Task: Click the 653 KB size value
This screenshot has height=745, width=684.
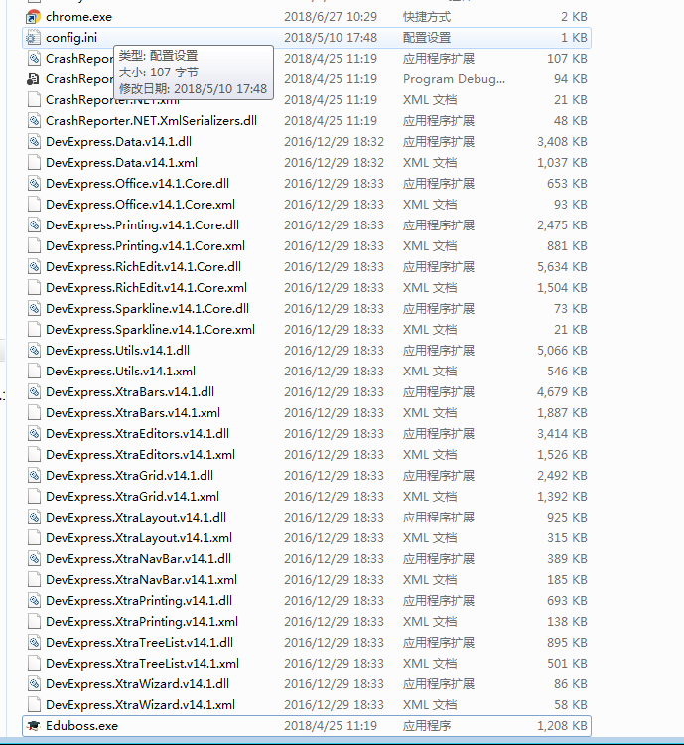Action: click(x=567, y=184)
